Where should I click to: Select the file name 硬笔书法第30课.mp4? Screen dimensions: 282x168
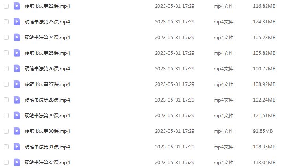[x=47, y=131]
